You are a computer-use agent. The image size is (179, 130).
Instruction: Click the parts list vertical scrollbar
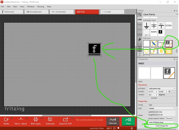[177, 50]
